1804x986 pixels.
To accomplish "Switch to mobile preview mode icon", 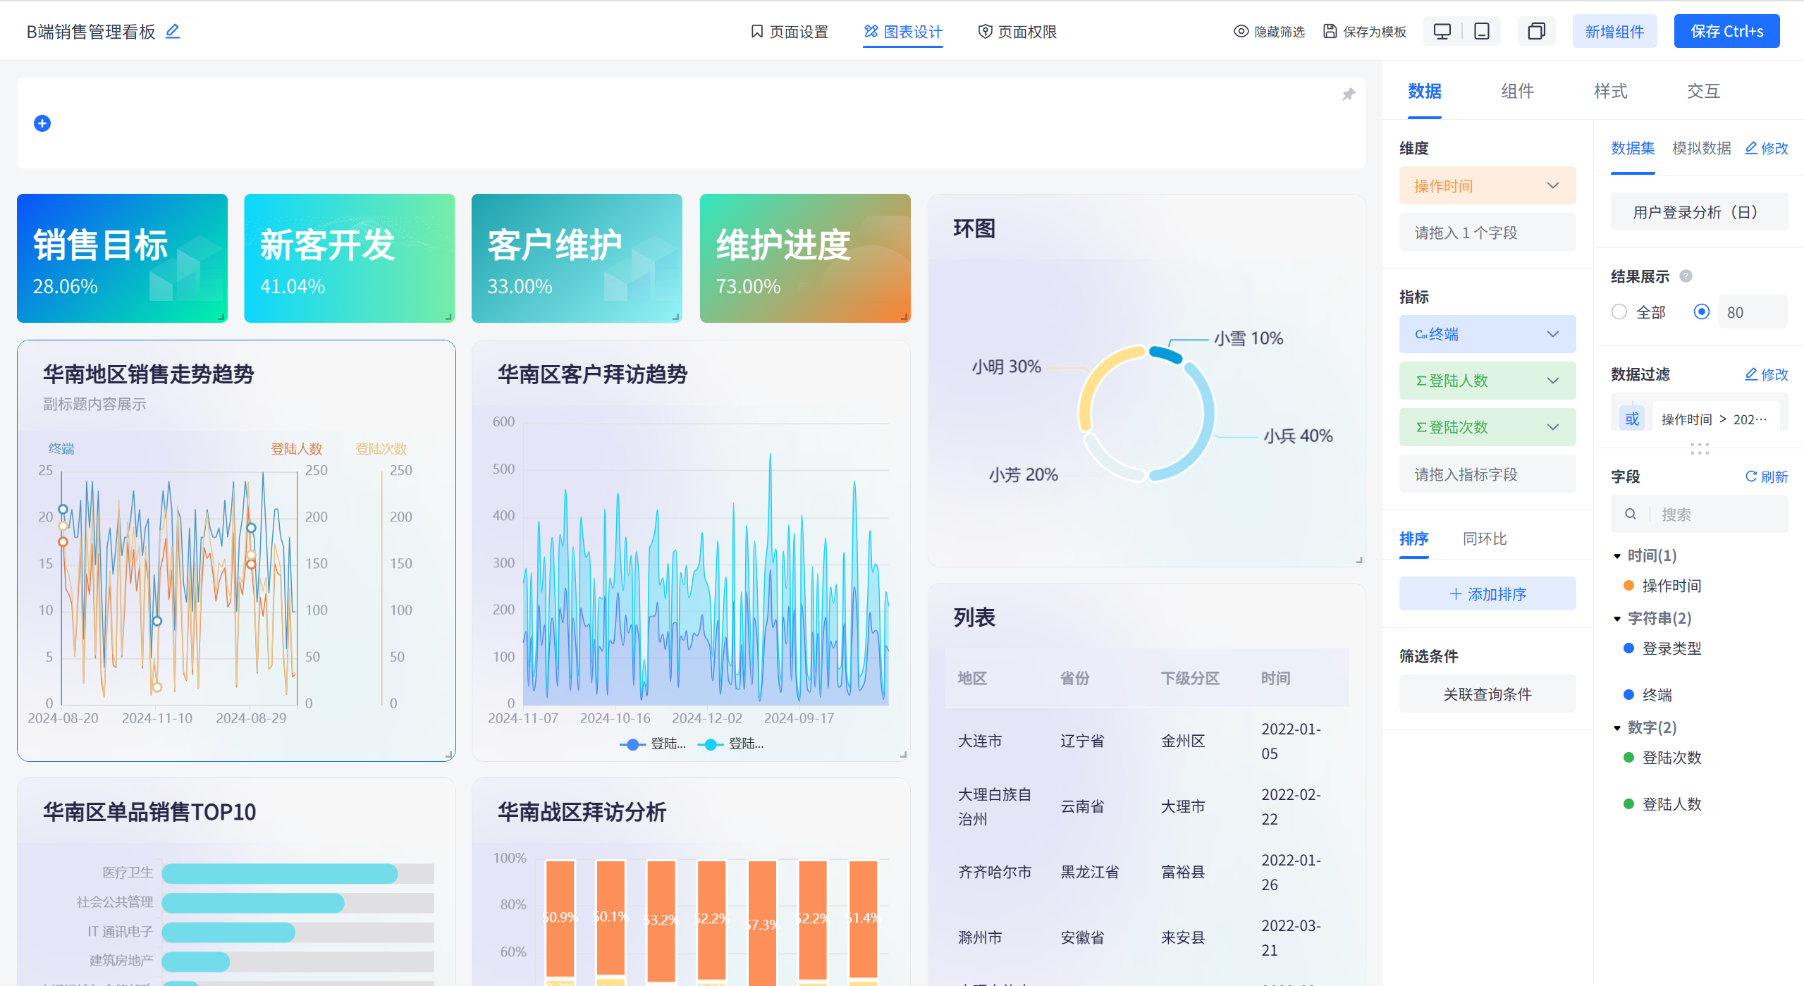I will (x=1480, y=31).
